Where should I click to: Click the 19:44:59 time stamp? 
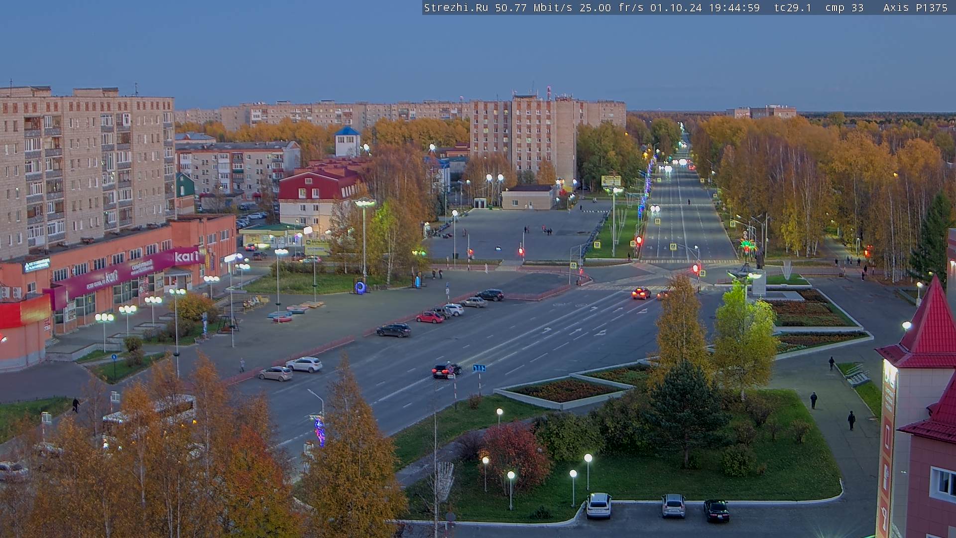[x=734, y=8]
